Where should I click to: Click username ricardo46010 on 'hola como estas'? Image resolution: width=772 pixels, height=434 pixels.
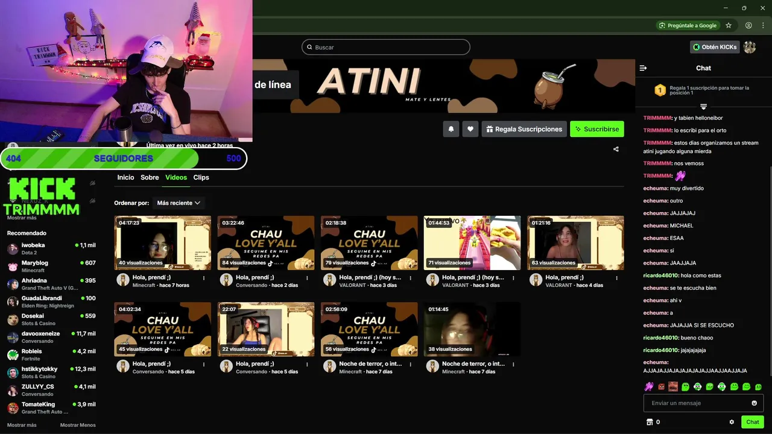tap(661, 275)
